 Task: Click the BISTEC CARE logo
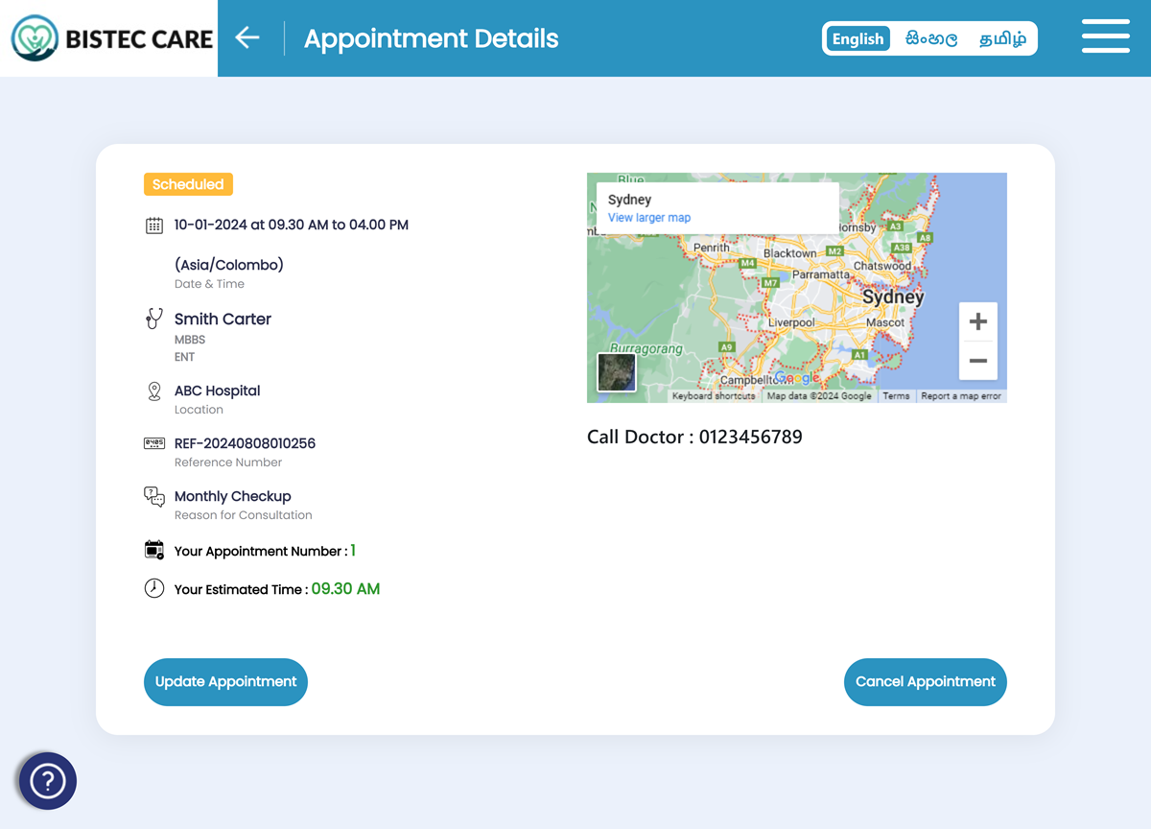point(111,38)
